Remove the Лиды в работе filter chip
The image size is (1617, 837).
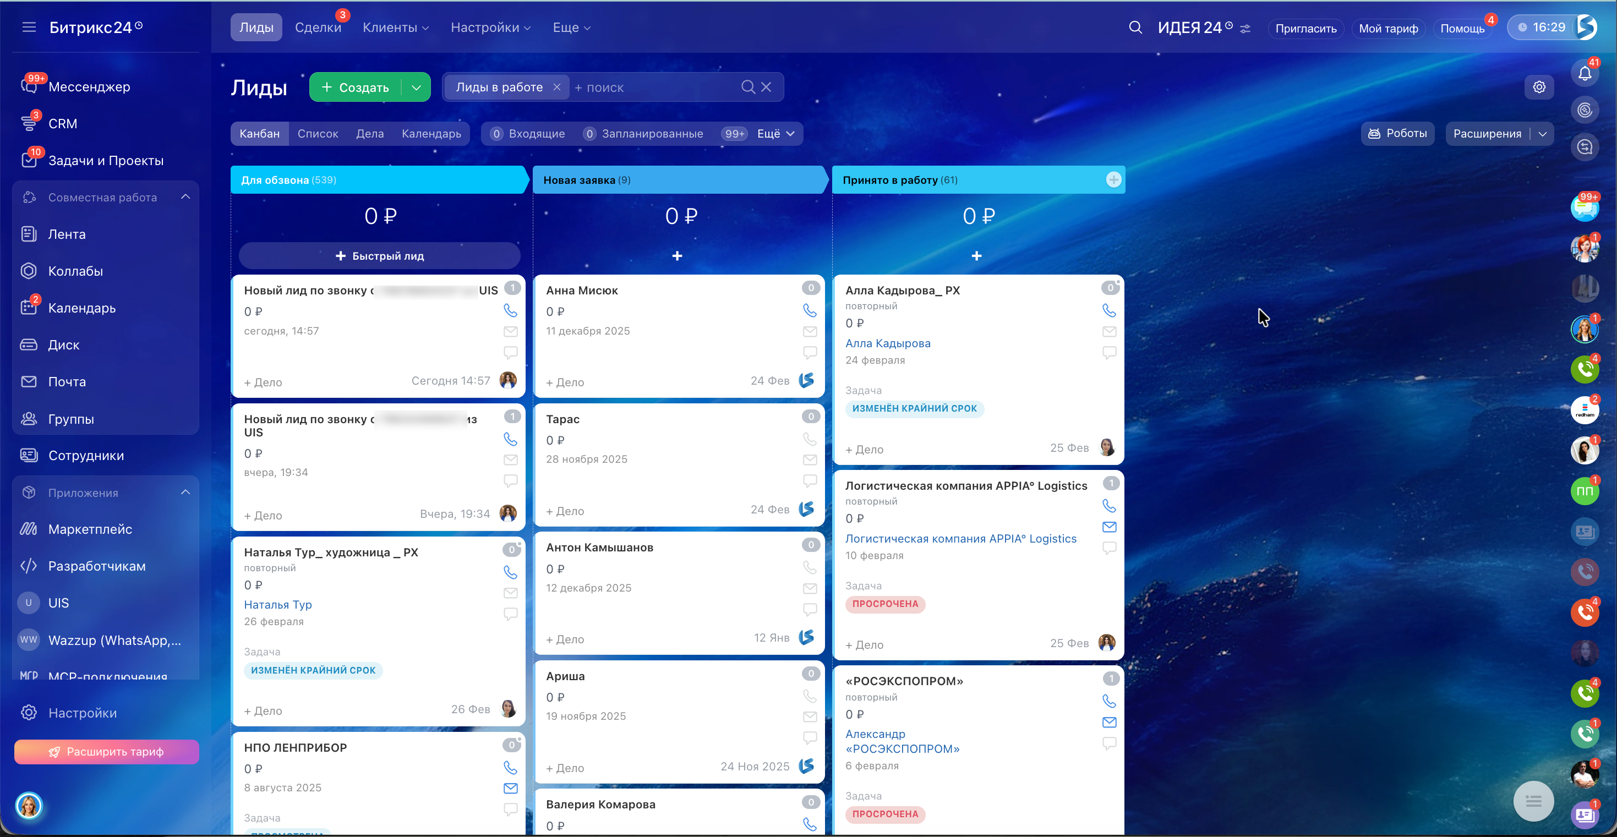pyautogui.click(x=556, y=87)
